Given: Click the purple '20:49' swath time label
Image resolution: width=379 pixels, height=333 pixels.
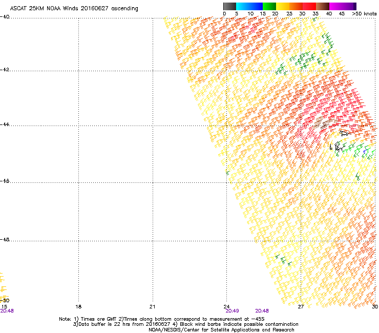Looking at the screenshot, I should point(233,311).
